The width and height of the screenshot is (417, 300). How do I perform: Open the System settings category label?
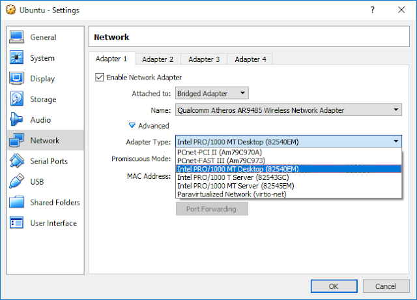(x=42, y=58)
